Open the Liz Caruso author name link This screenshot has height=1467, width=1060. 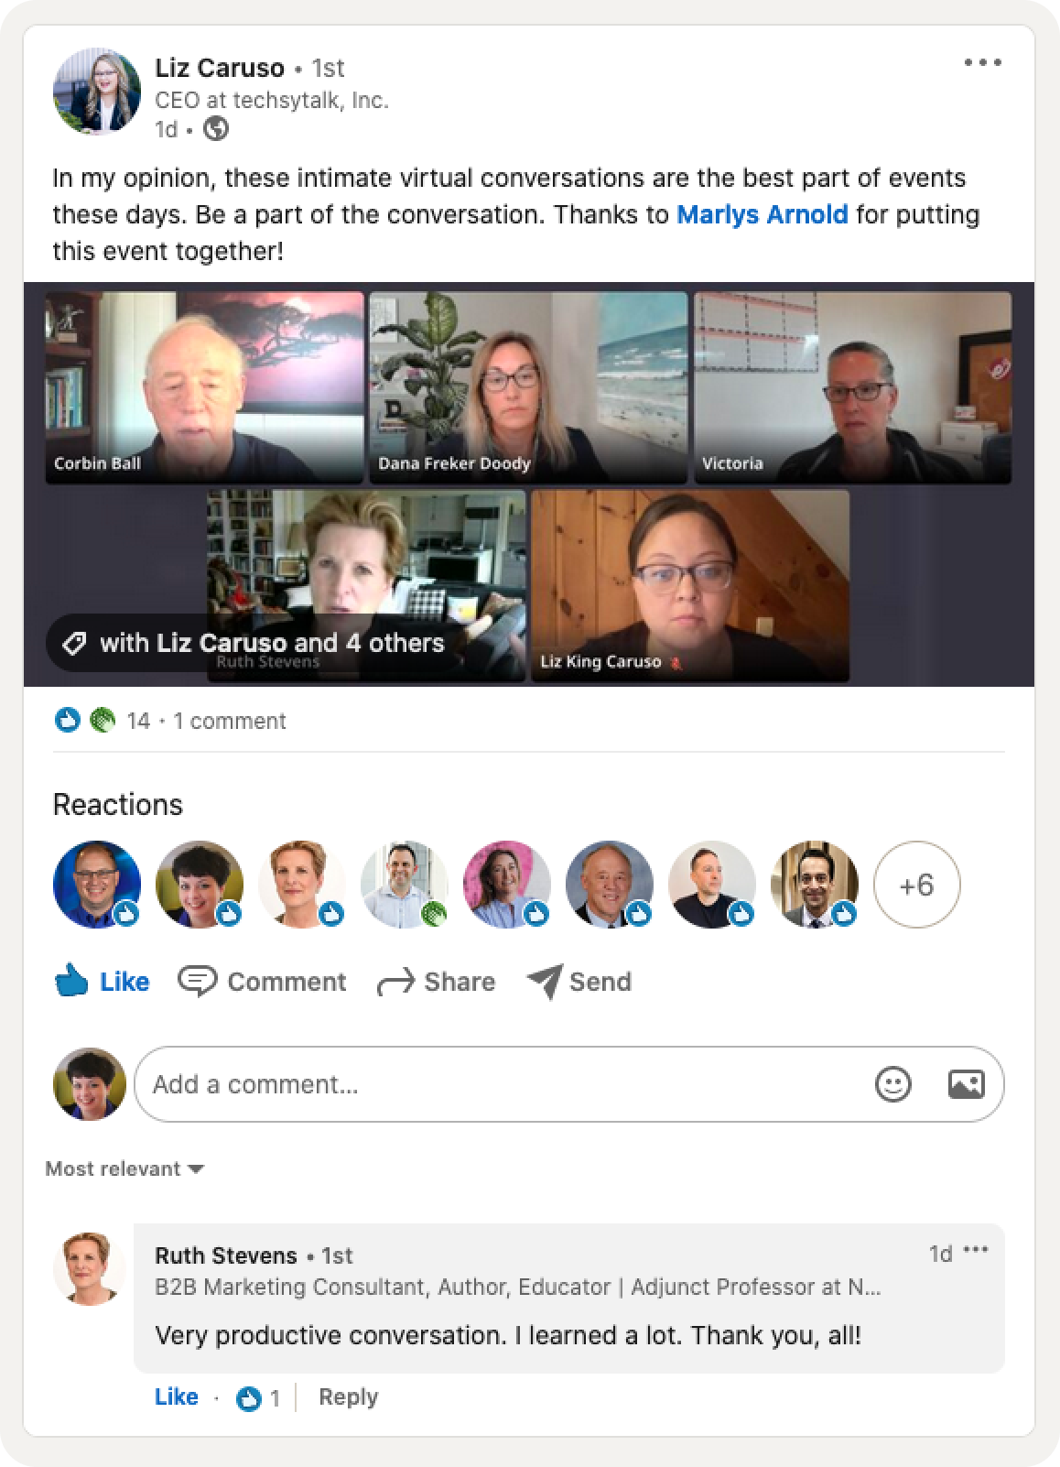pyautogui.click(x=220, y=68)
